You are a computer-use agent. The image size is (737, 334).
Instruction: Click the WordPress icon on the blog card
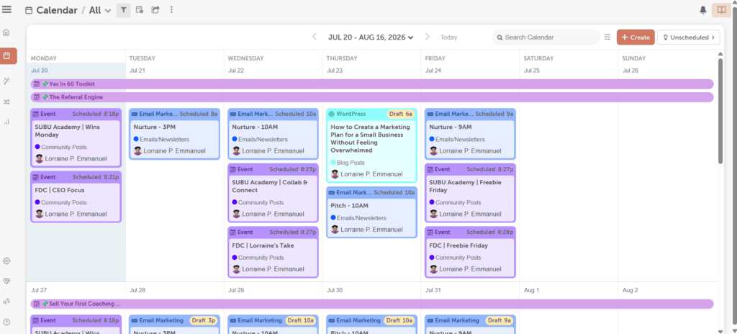tap(331, 114)
